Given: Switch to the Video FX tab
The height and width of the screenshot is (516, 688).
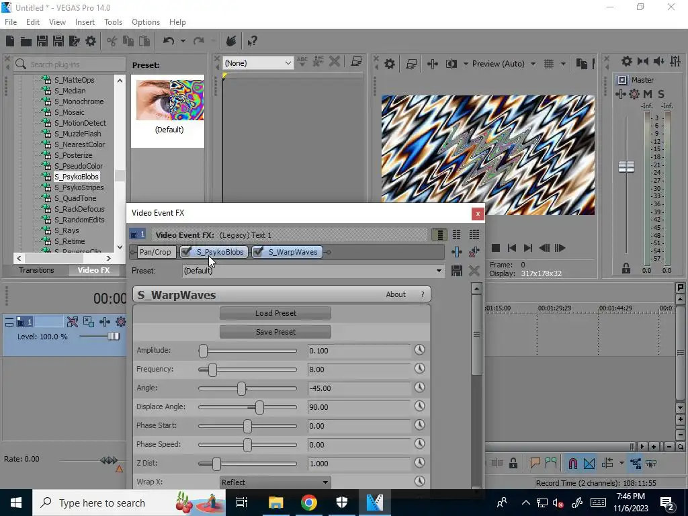Looking at the screenshot, I should [x=93, y=270].
